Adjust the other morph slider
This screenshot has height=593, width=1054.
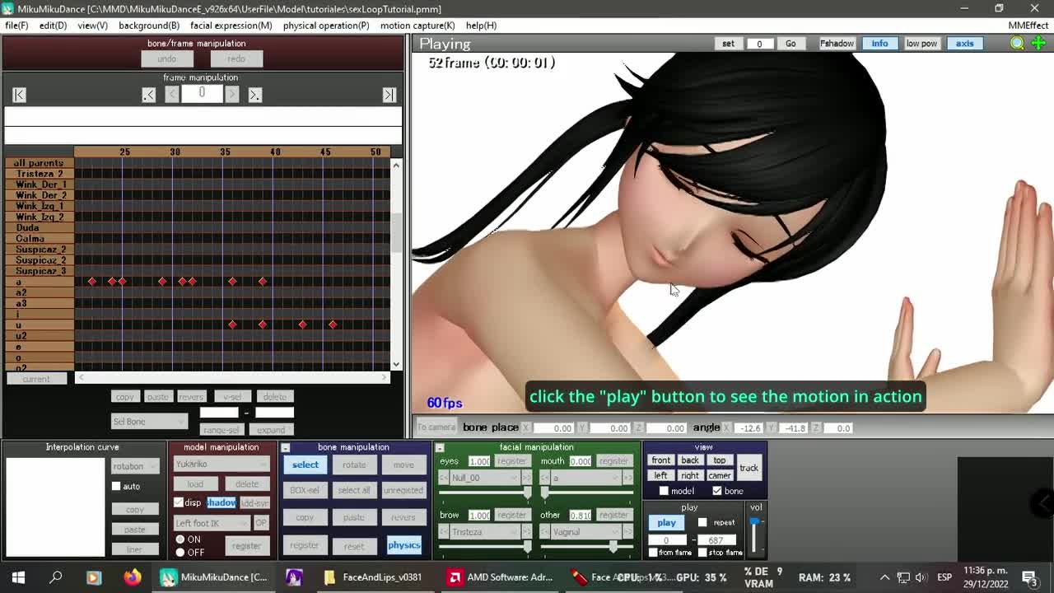(586, 546)
